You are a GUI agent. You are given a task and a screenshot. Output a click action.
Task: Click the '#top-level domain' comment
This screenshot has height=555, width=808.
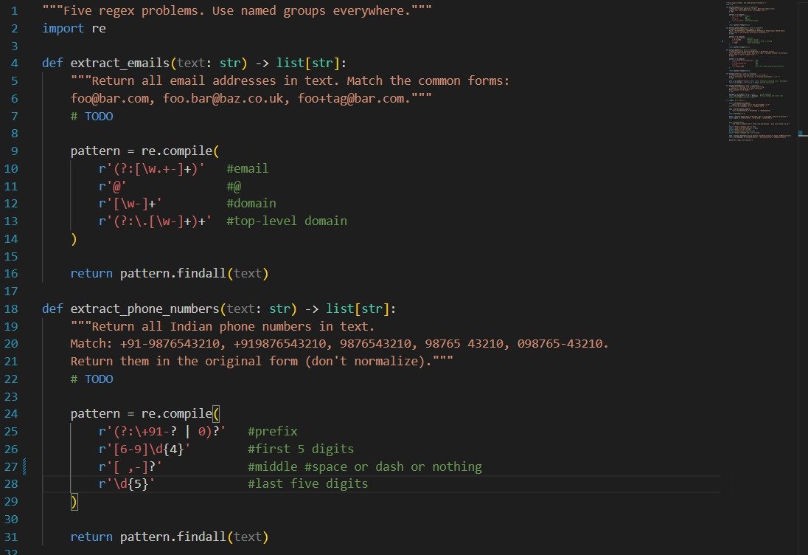click(x=287, y=221)
